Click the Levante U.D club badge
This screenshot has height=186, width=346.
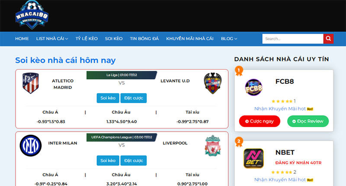pyautogui.click(x=213, y=83)
